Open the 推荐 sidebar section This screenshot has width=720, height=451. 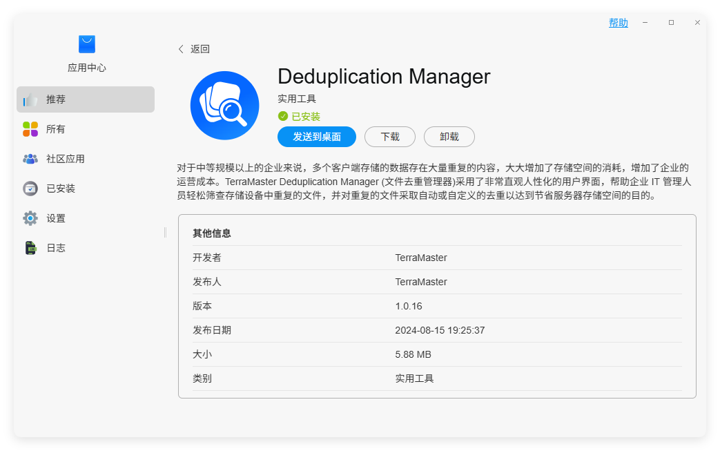(86, 99)
